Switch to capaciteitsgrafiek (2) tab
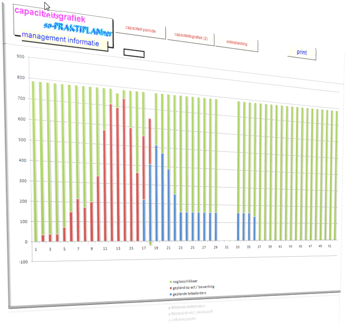The image size is (348, 324). coord(191,36)
